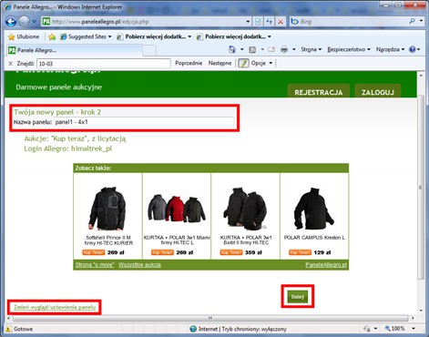Screen dimensions: 429x337
Task: Click the Add to favorites bar star icon
Action: 52,37
